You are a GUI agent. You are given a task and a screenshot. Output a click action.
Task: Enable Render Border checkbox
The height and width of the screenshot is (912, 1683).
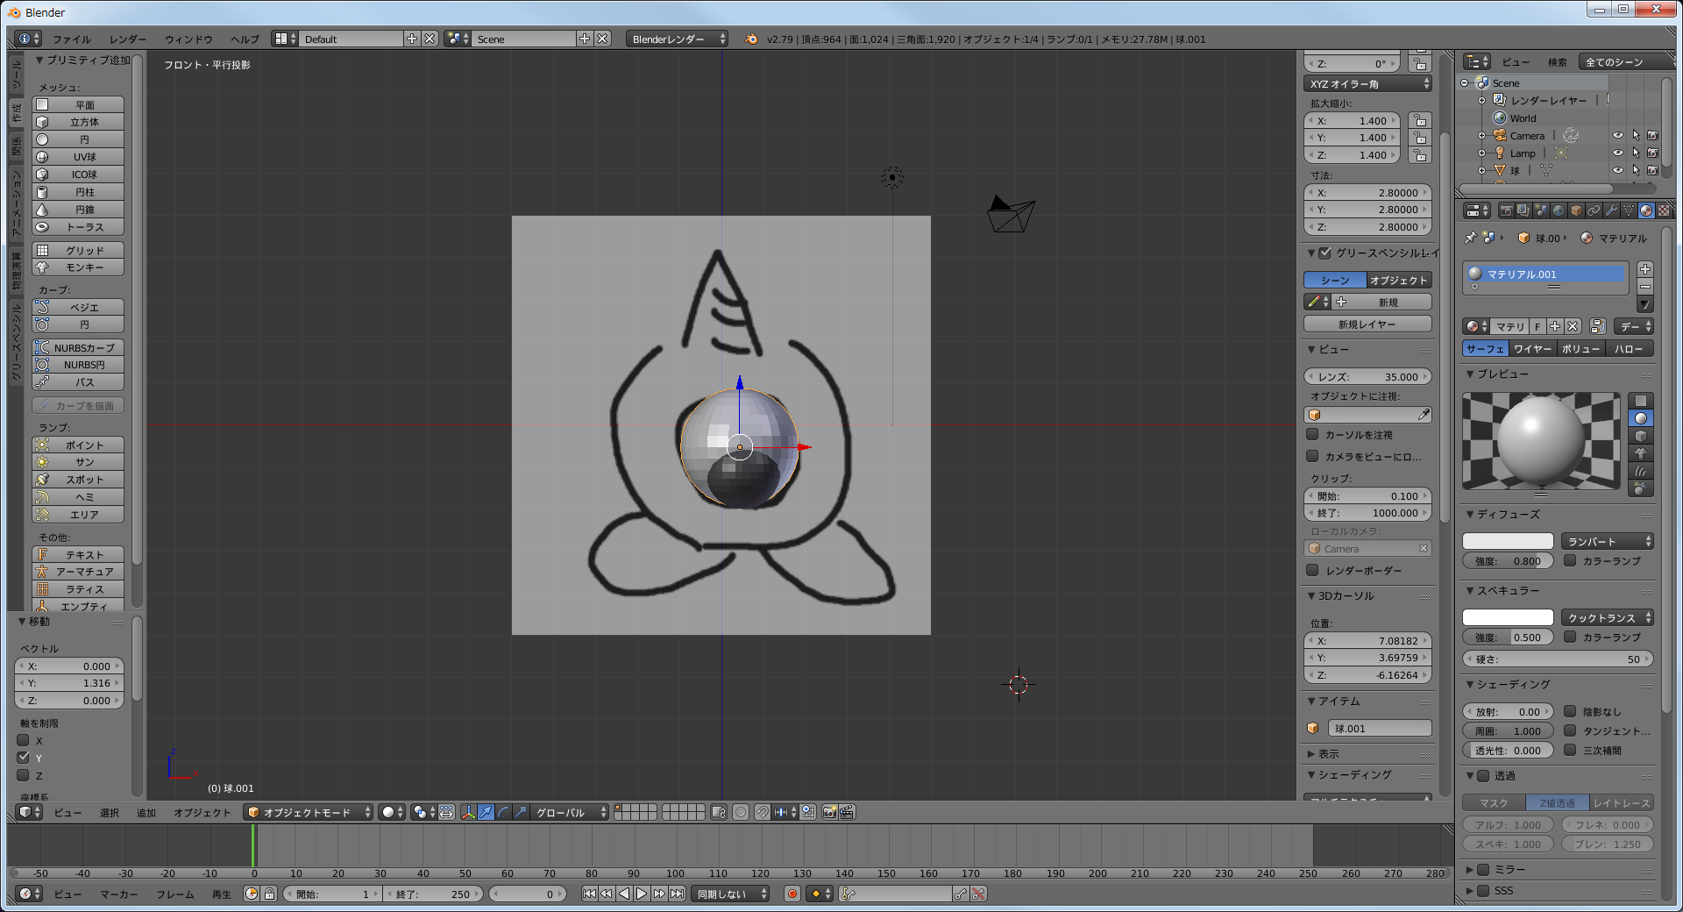pyautogui.click(x=1312, y=570)
